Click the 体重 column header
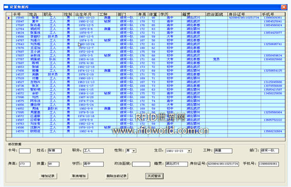Viewport: 291px width, 187px height. [x=154, y=14]
